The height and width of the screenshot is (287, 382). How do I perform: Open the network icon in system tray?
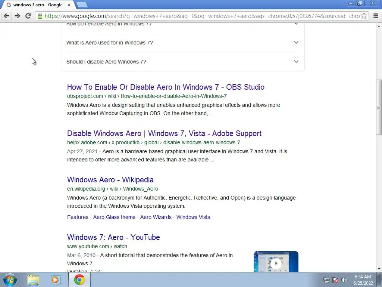click(326, 280)
